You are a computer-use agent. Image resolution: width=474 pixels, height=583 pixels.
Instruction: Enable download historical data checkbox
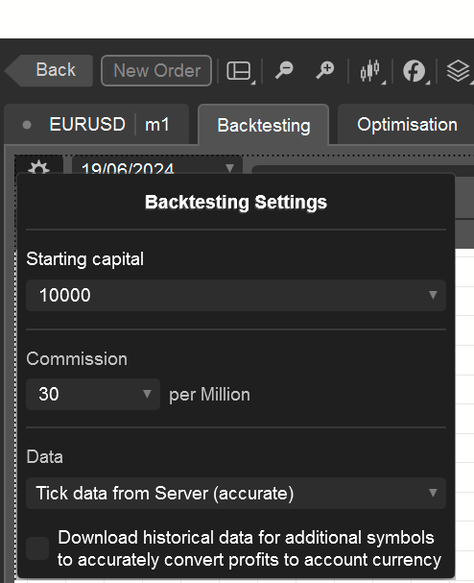[x=37, y=548]
